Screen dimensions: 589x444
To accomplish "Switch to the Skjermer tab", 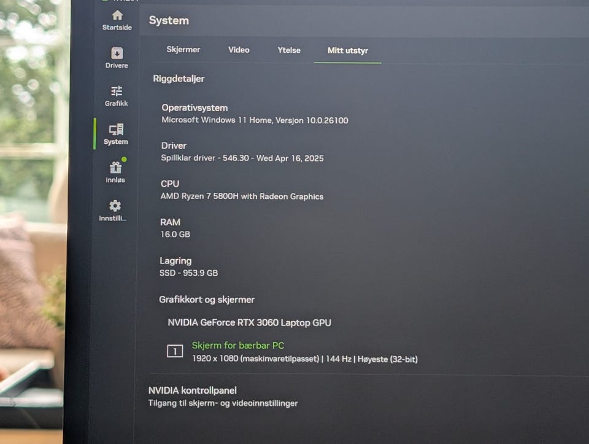I will (183, 50).
